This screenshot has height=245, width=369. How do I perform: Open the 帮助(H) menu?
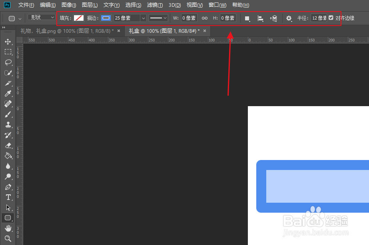point(241,5)
